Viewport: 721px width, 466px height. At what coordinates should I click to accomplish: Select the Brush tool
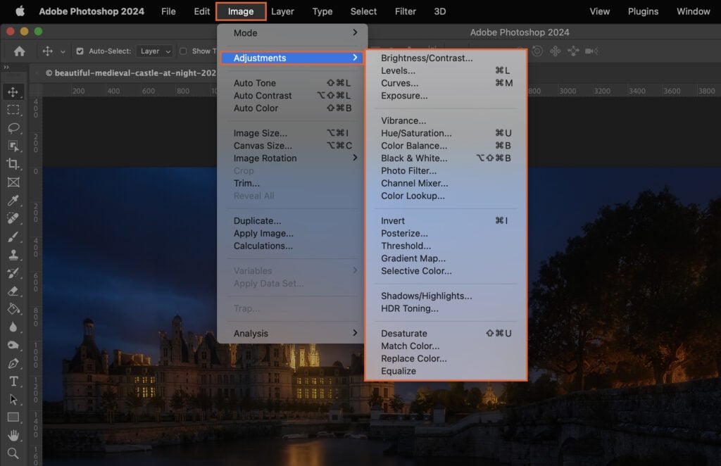[14, 237]
